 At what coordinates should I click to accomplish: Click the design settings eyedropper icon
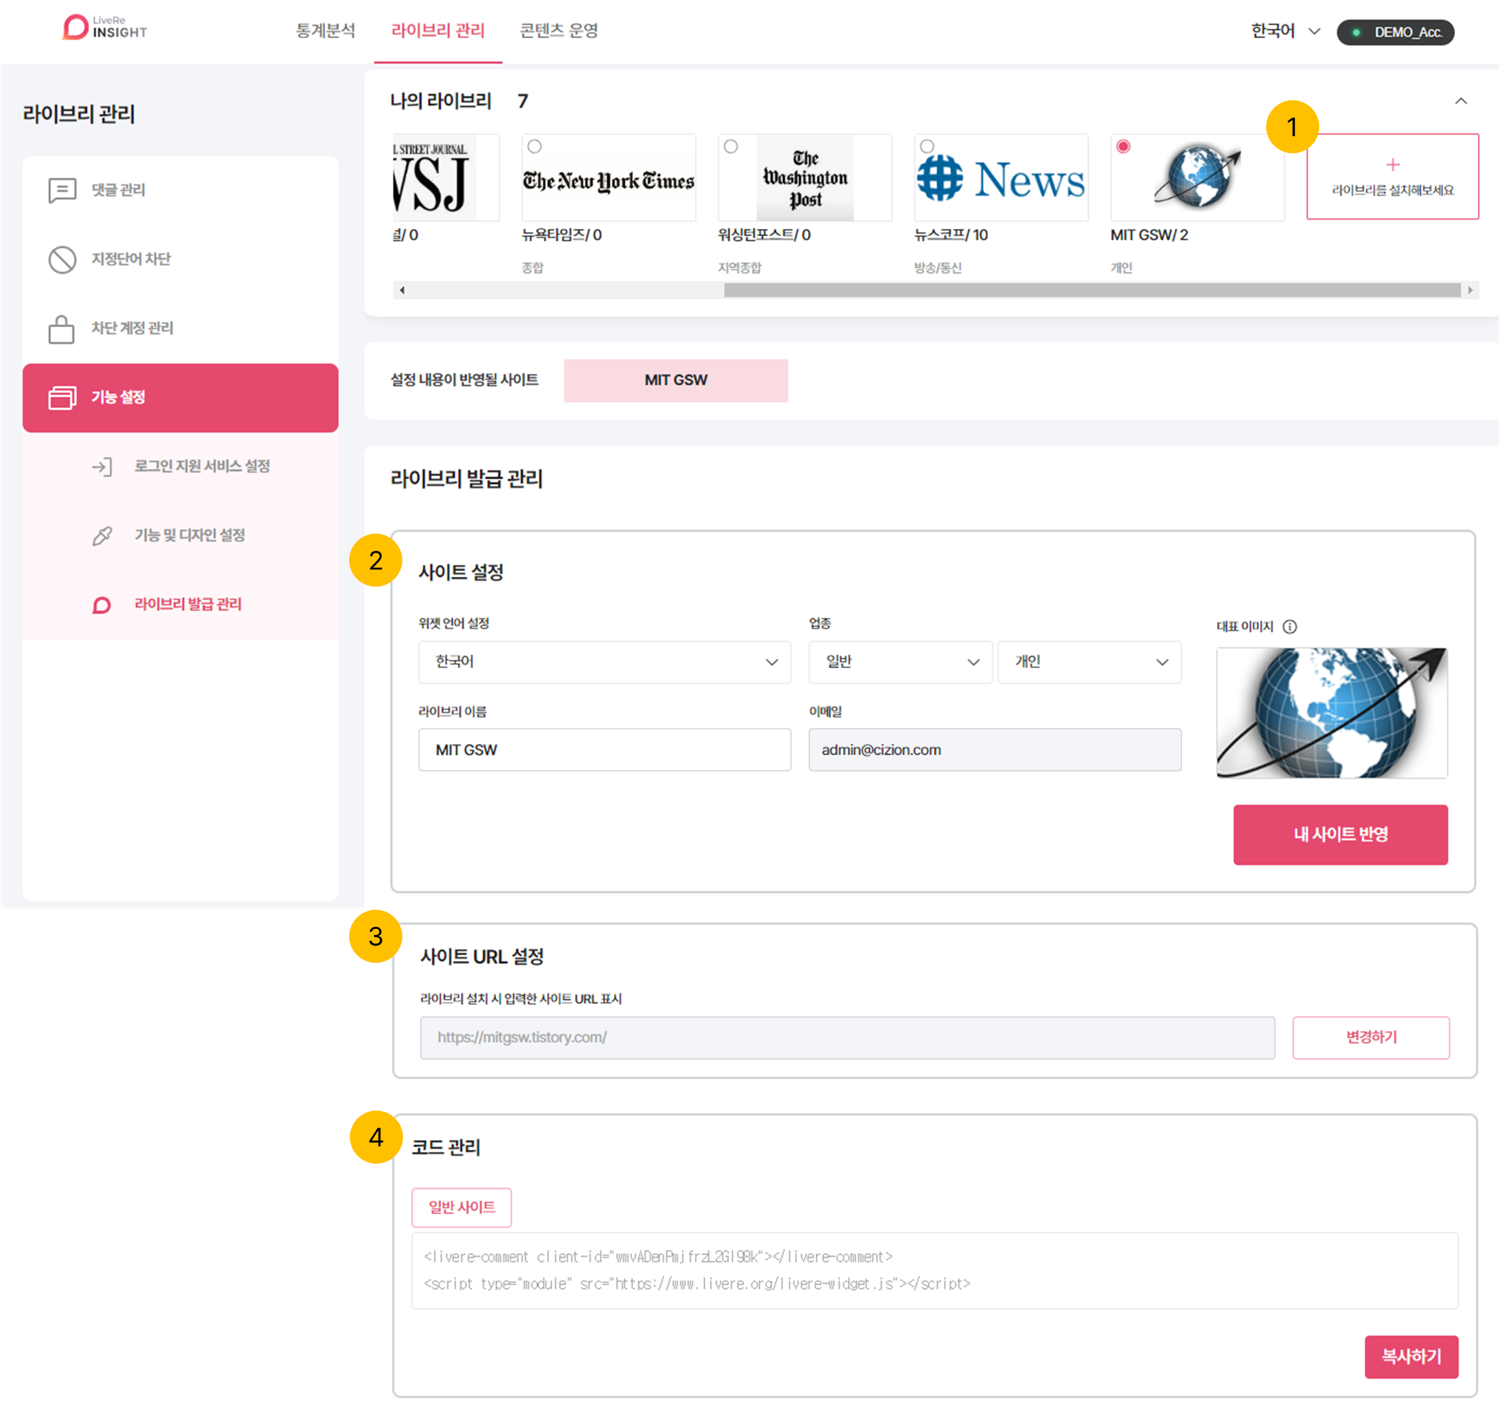coord(102,536)
